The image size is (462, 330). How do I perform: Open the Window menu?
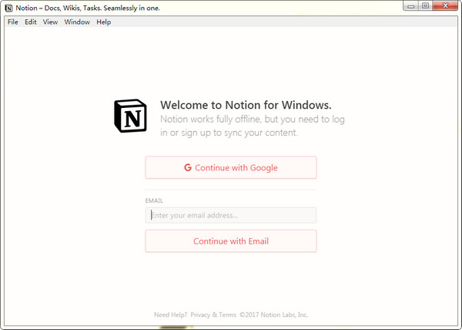click(x=77, y=22)
